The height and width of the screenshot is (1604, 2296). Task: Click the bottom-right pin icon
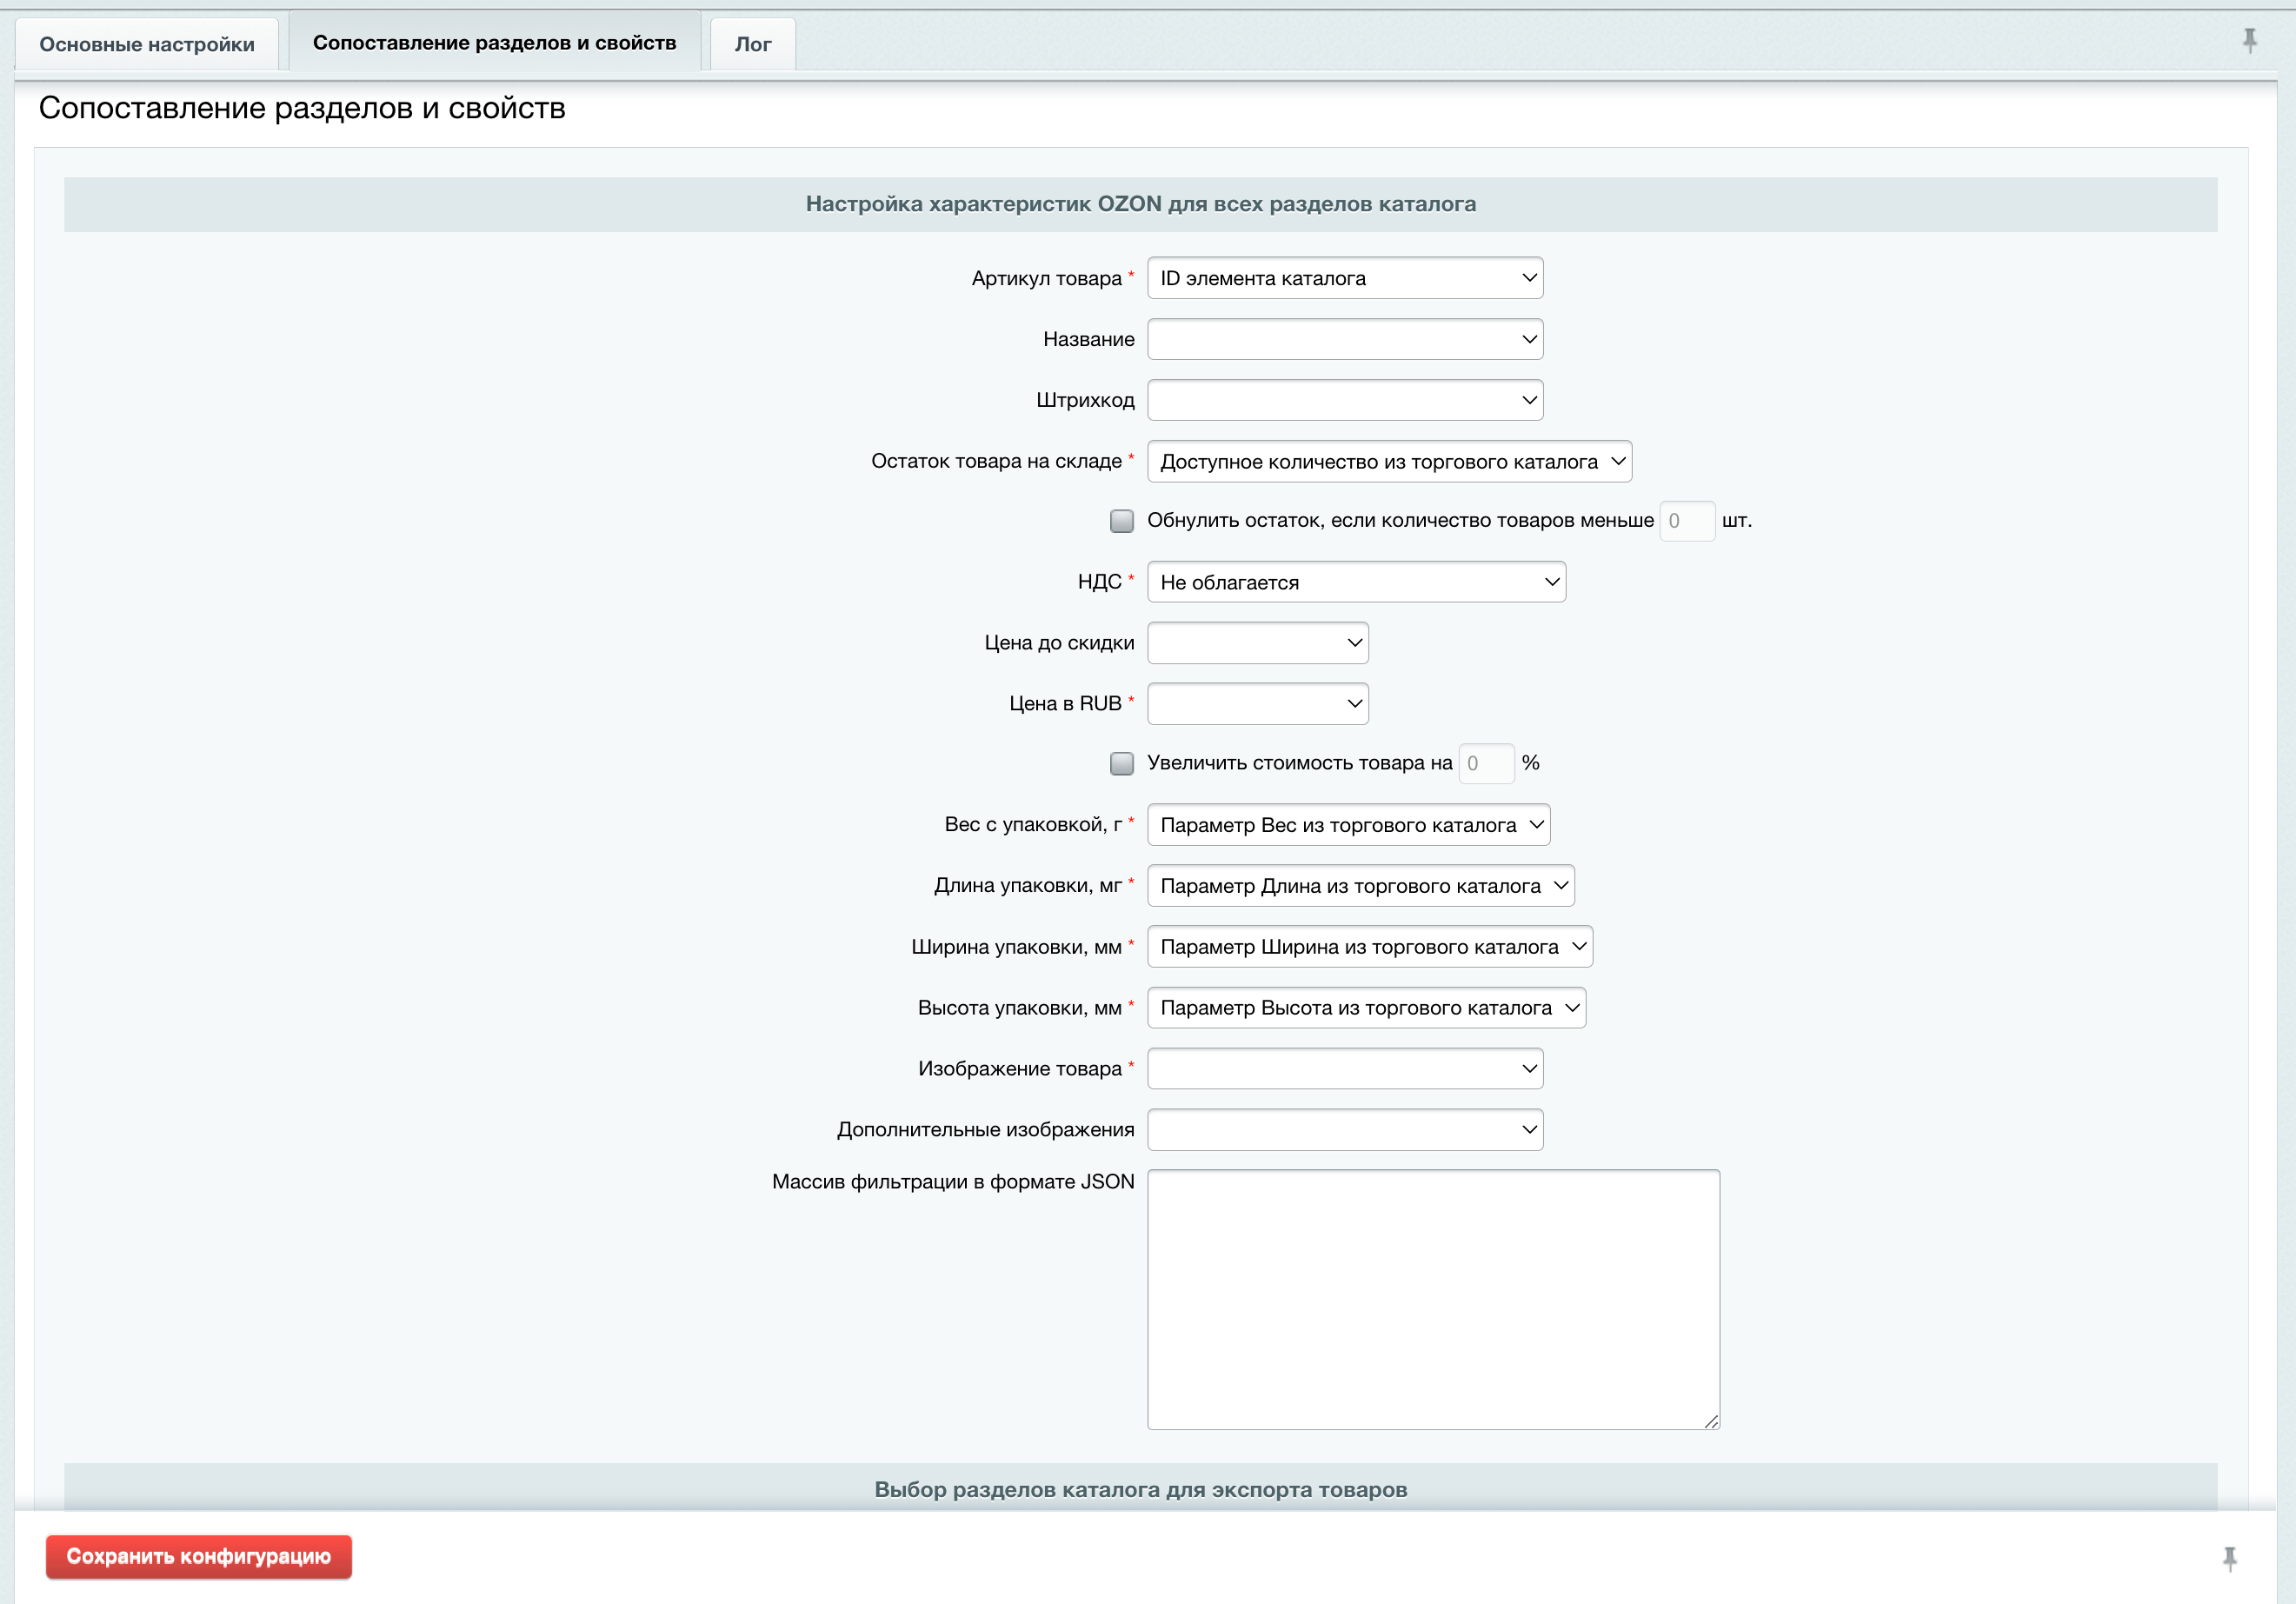tap(2229, 1558)
